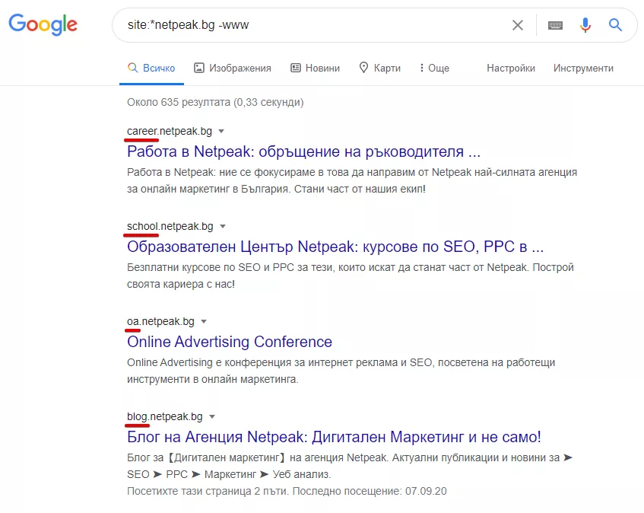Open the Online Advertising Conference result
The image size is (644, 513).
point(230,342)
